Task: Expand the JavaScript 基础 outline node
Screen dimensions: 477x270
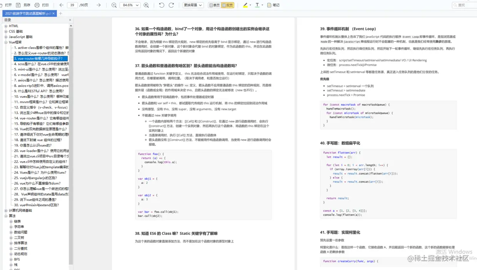Action: [x=6, y=37]
